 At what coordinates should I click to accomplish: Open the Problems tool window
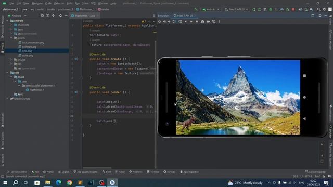tap(136, 172)
